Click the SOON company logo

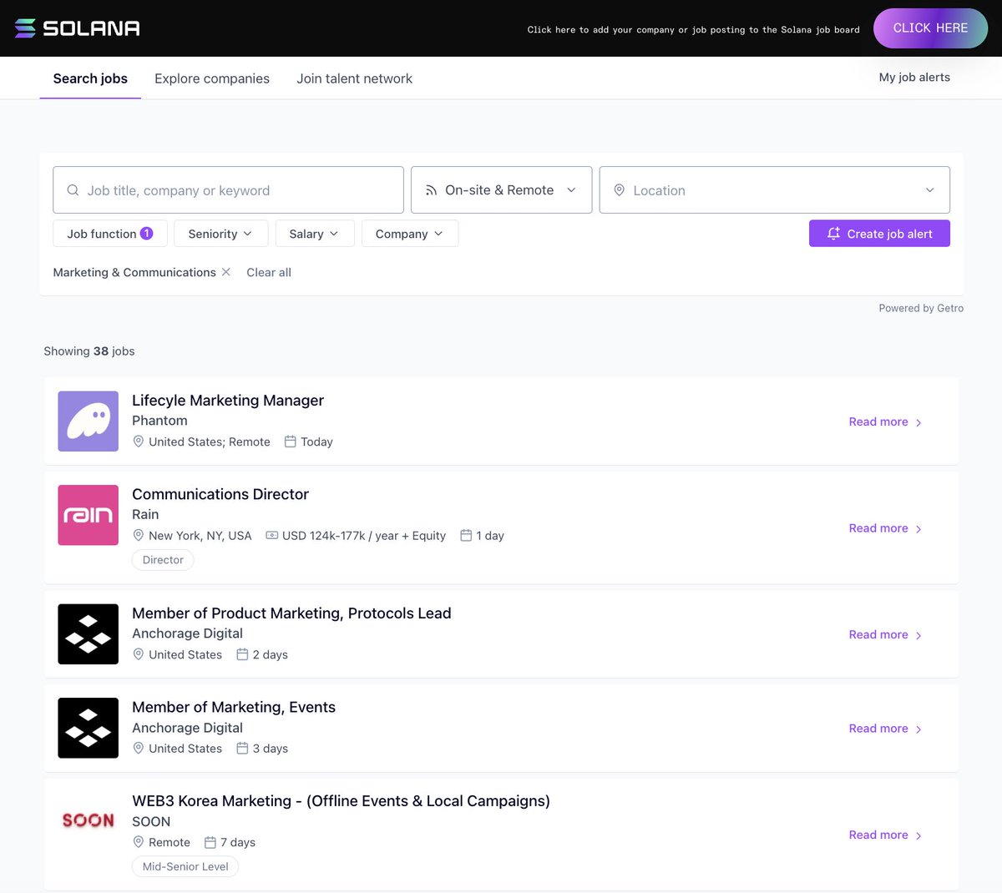[88, 820]
